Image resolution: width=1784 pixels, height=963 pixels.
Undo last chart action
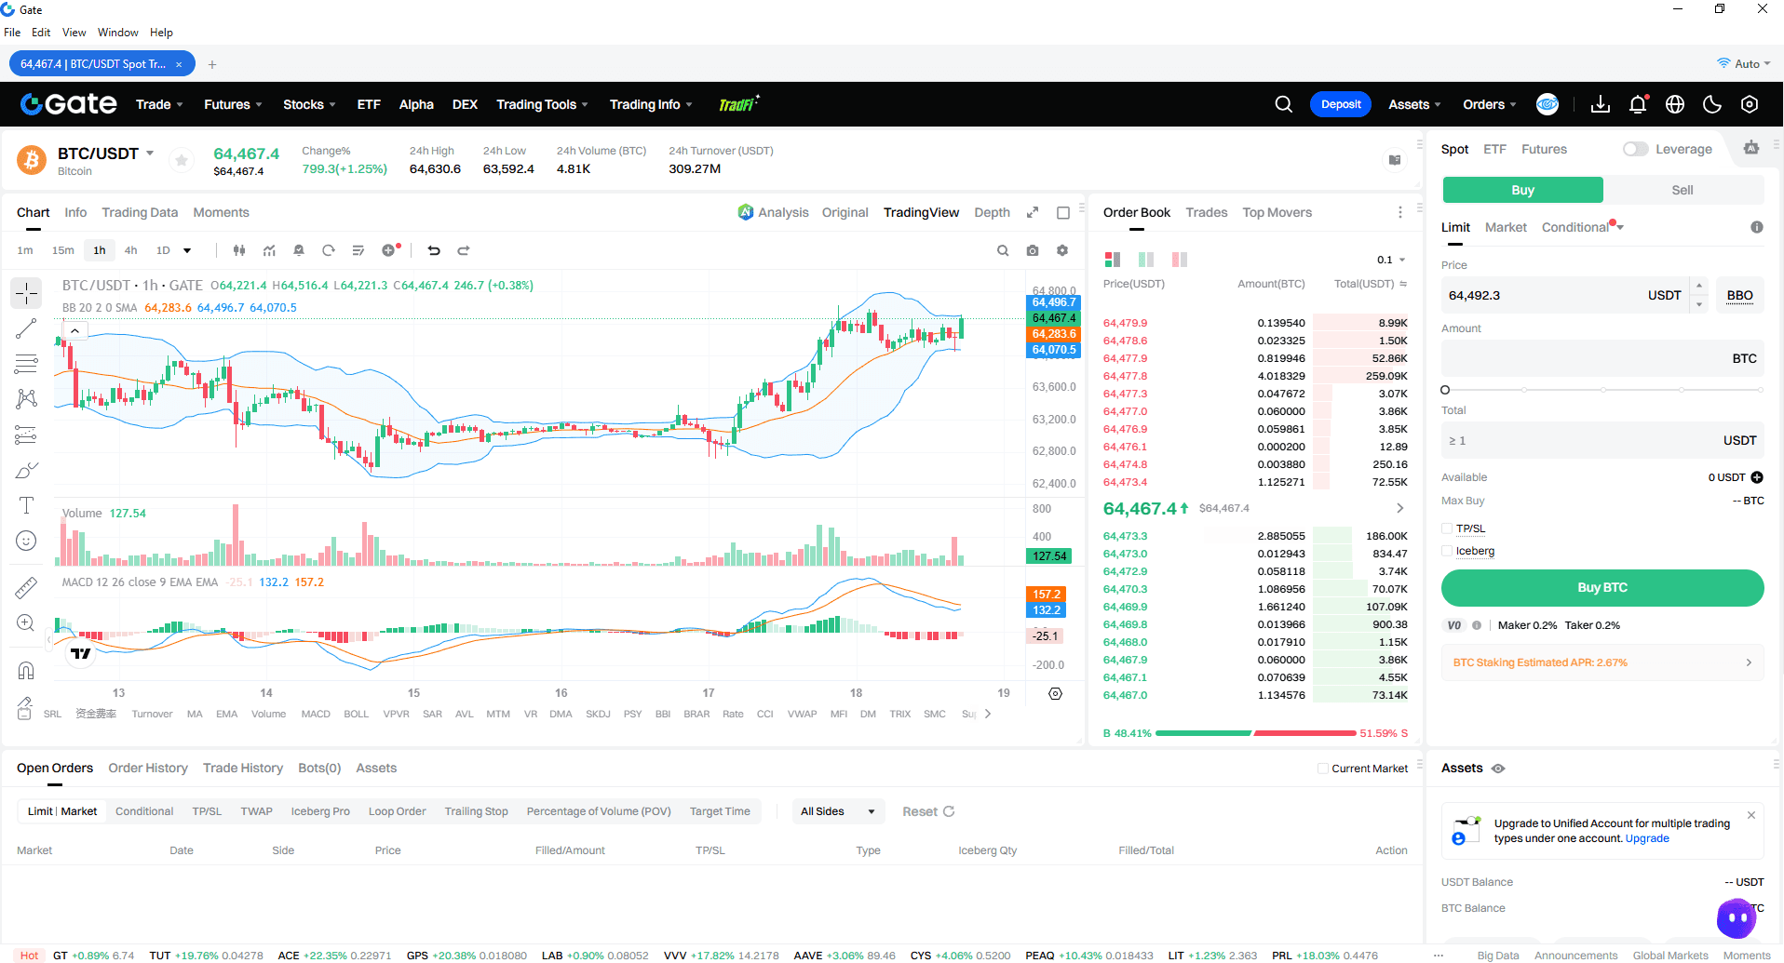pos(433,250)
